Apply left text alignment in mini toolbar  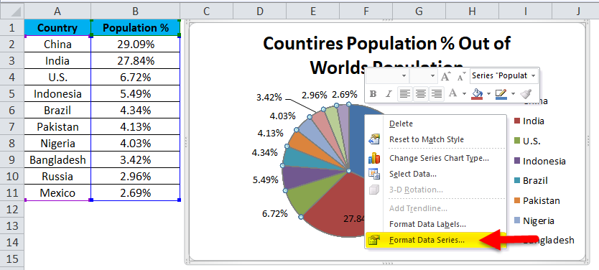pos(405,93)
